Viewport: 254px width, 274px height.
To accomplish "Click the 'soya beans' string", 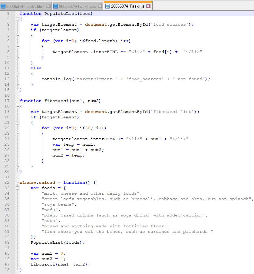I will [x=58, y=204].
